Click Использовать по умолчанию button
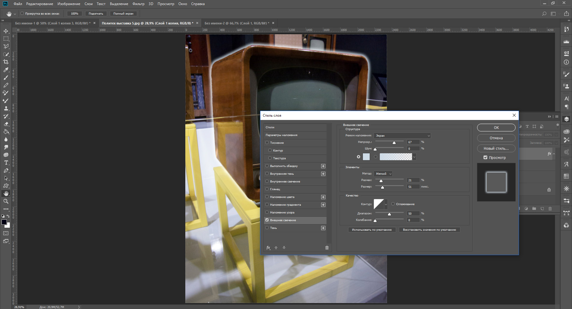The width and height of the screenshot is (572, 309). (x=372, y=230)
